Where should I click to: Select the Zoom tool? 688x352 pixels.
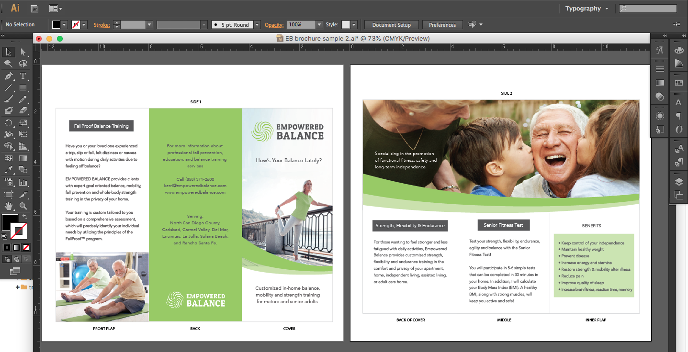click(23, 206)
